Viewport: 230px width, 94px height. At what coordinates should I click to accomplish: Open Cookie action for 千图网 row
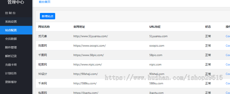[228, 55]
